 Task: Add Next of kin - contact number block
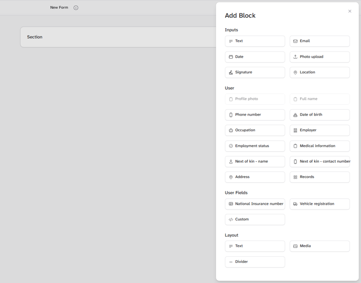(319, 161)
